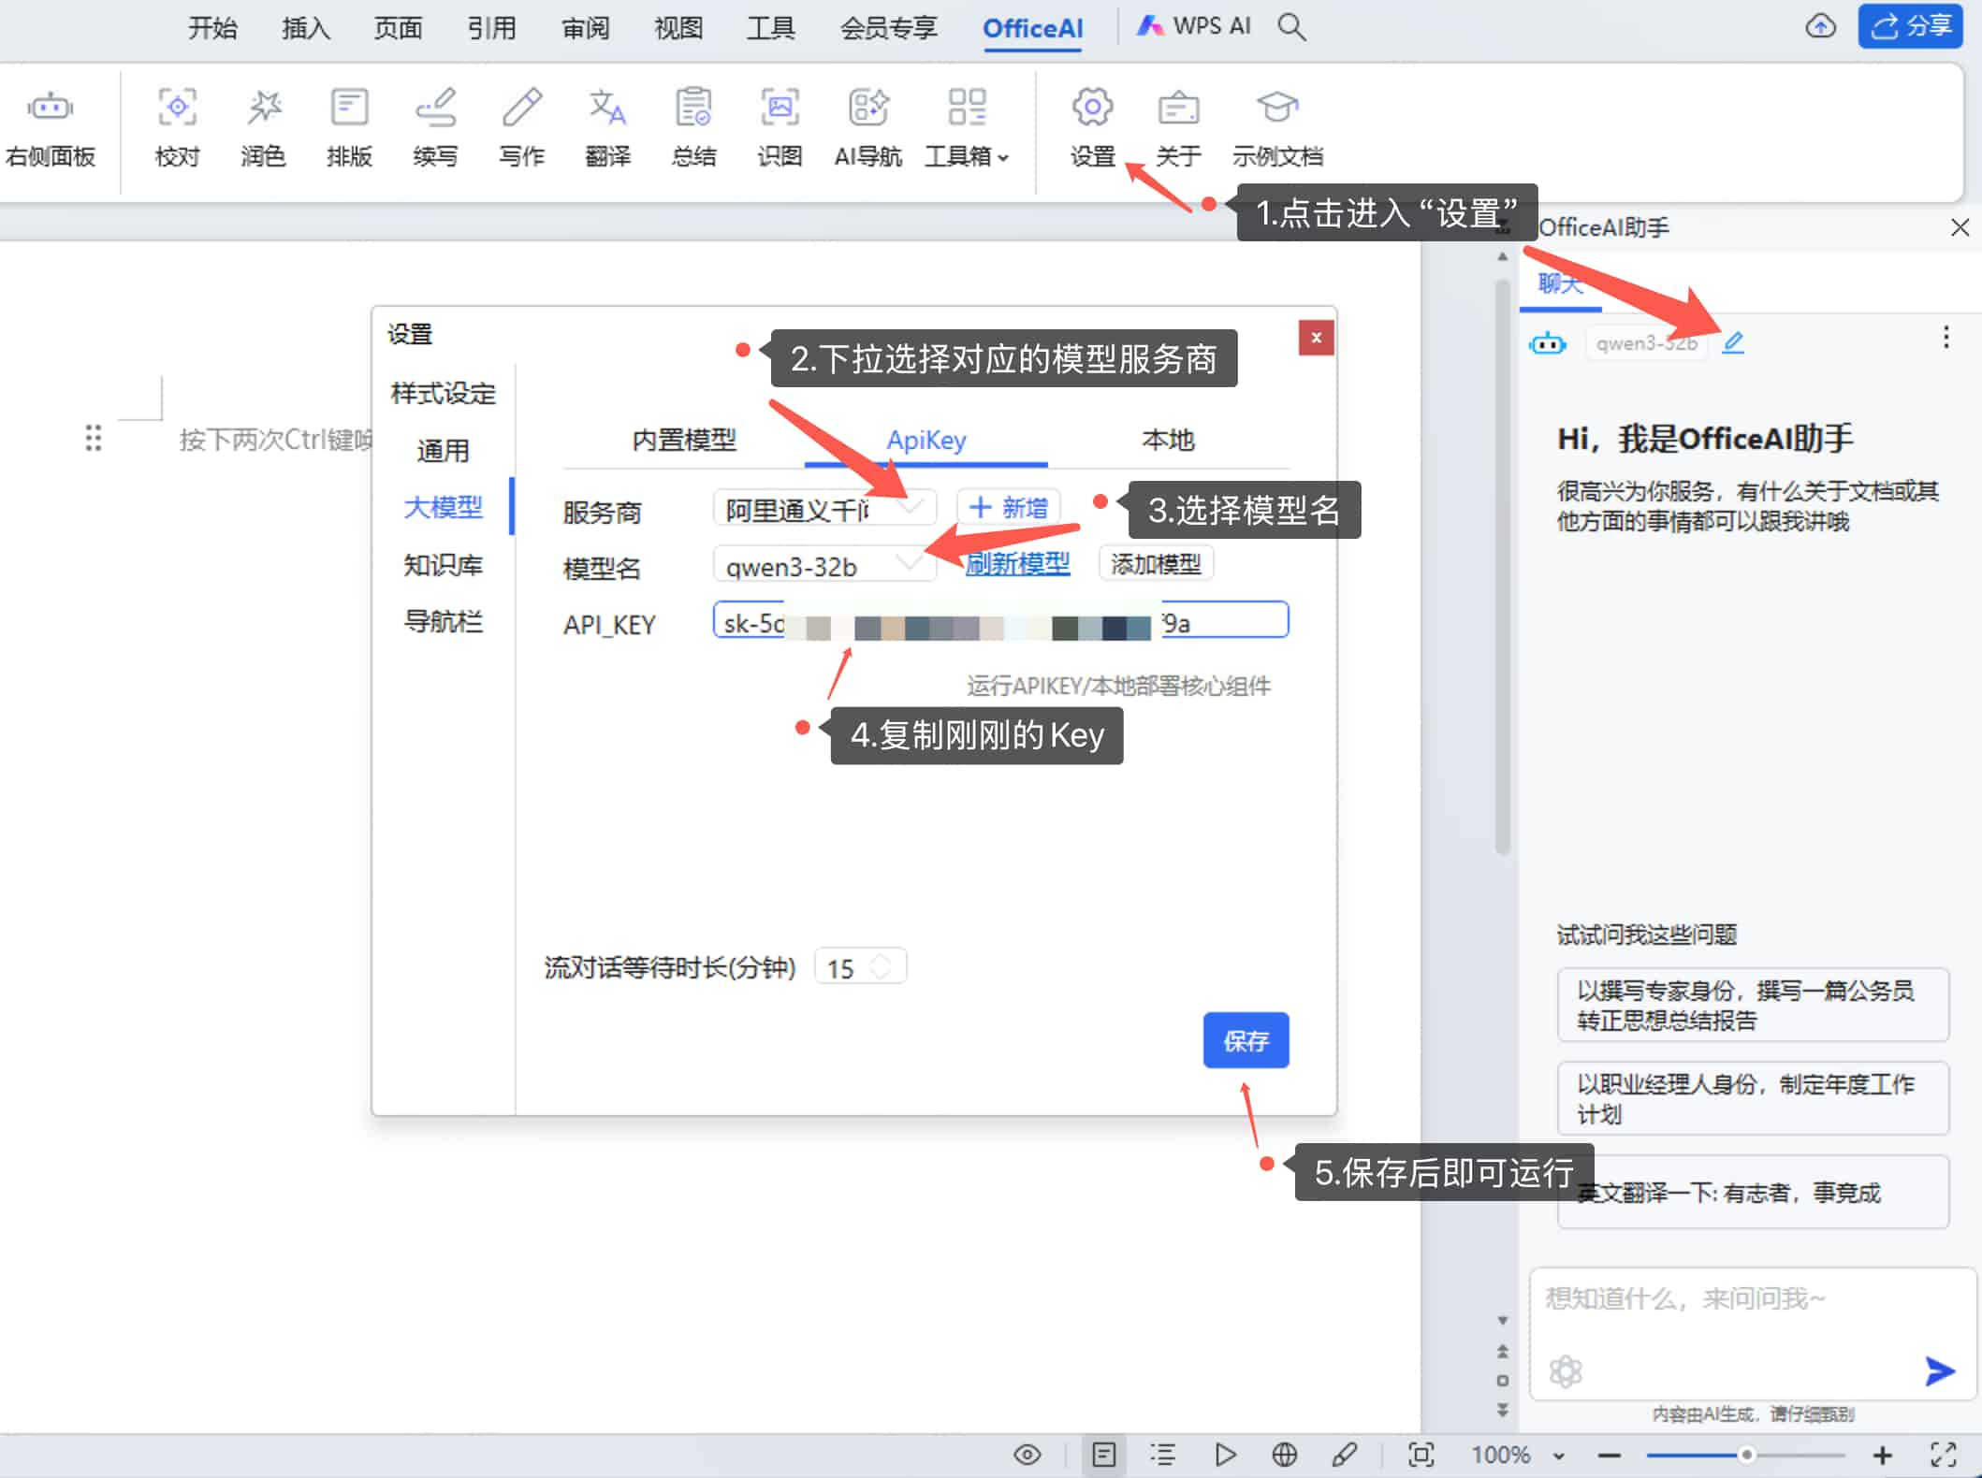Select the 校对 proofreading tool

(176, 126)
